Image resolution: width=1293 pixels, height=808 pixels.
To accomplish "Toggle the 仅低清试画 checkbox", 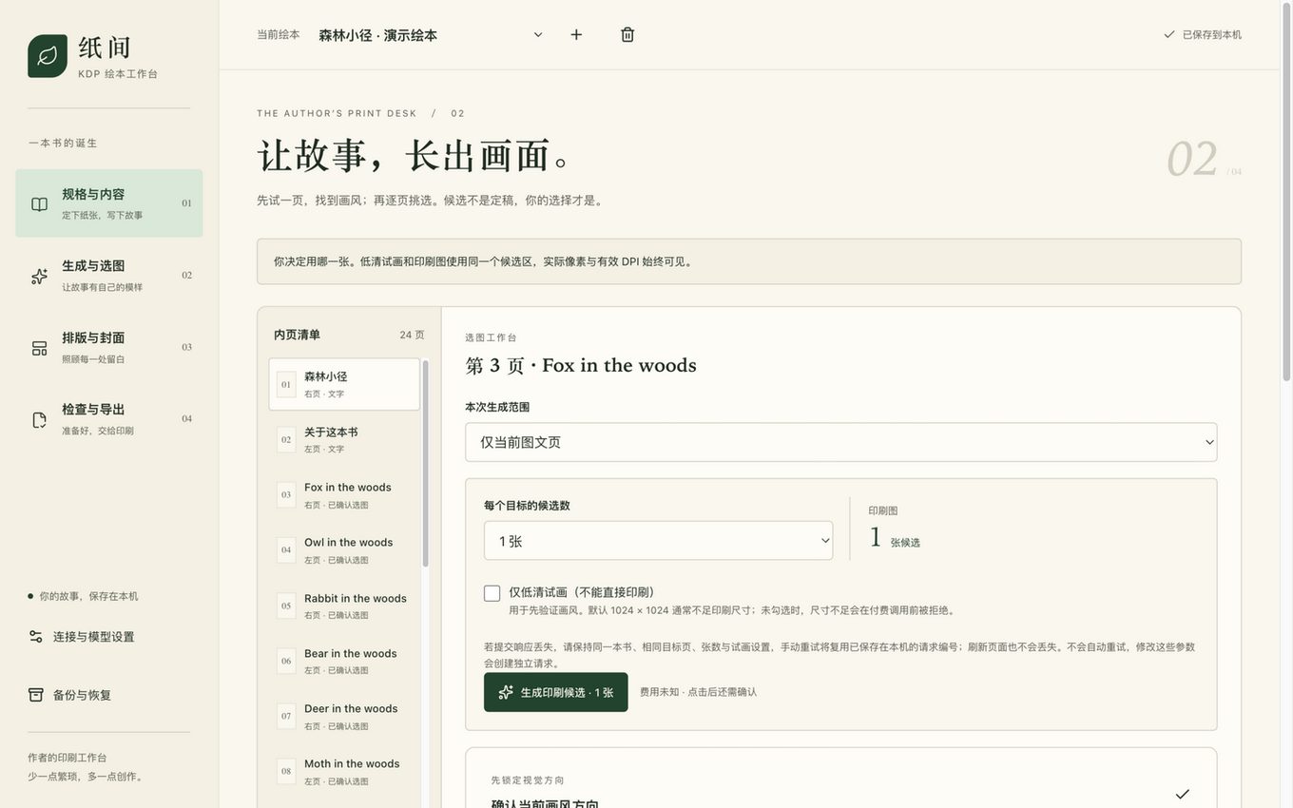I will tap(492, 593).
